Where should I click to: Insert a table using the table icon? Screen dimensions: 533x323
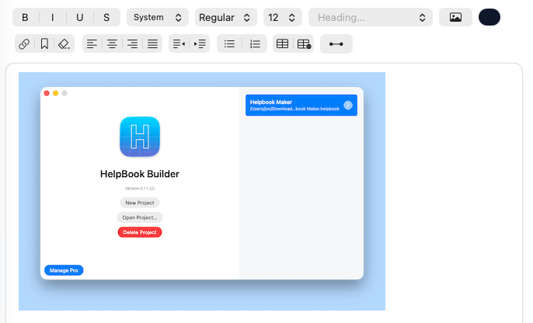(x=283, y=44)
